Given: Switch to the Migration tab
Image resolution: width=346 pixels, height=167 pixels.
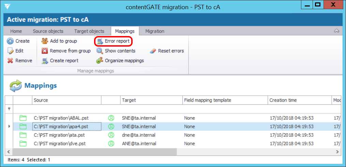Looking at the screenshot, I should pyautogui.click(x=155, y=31).
